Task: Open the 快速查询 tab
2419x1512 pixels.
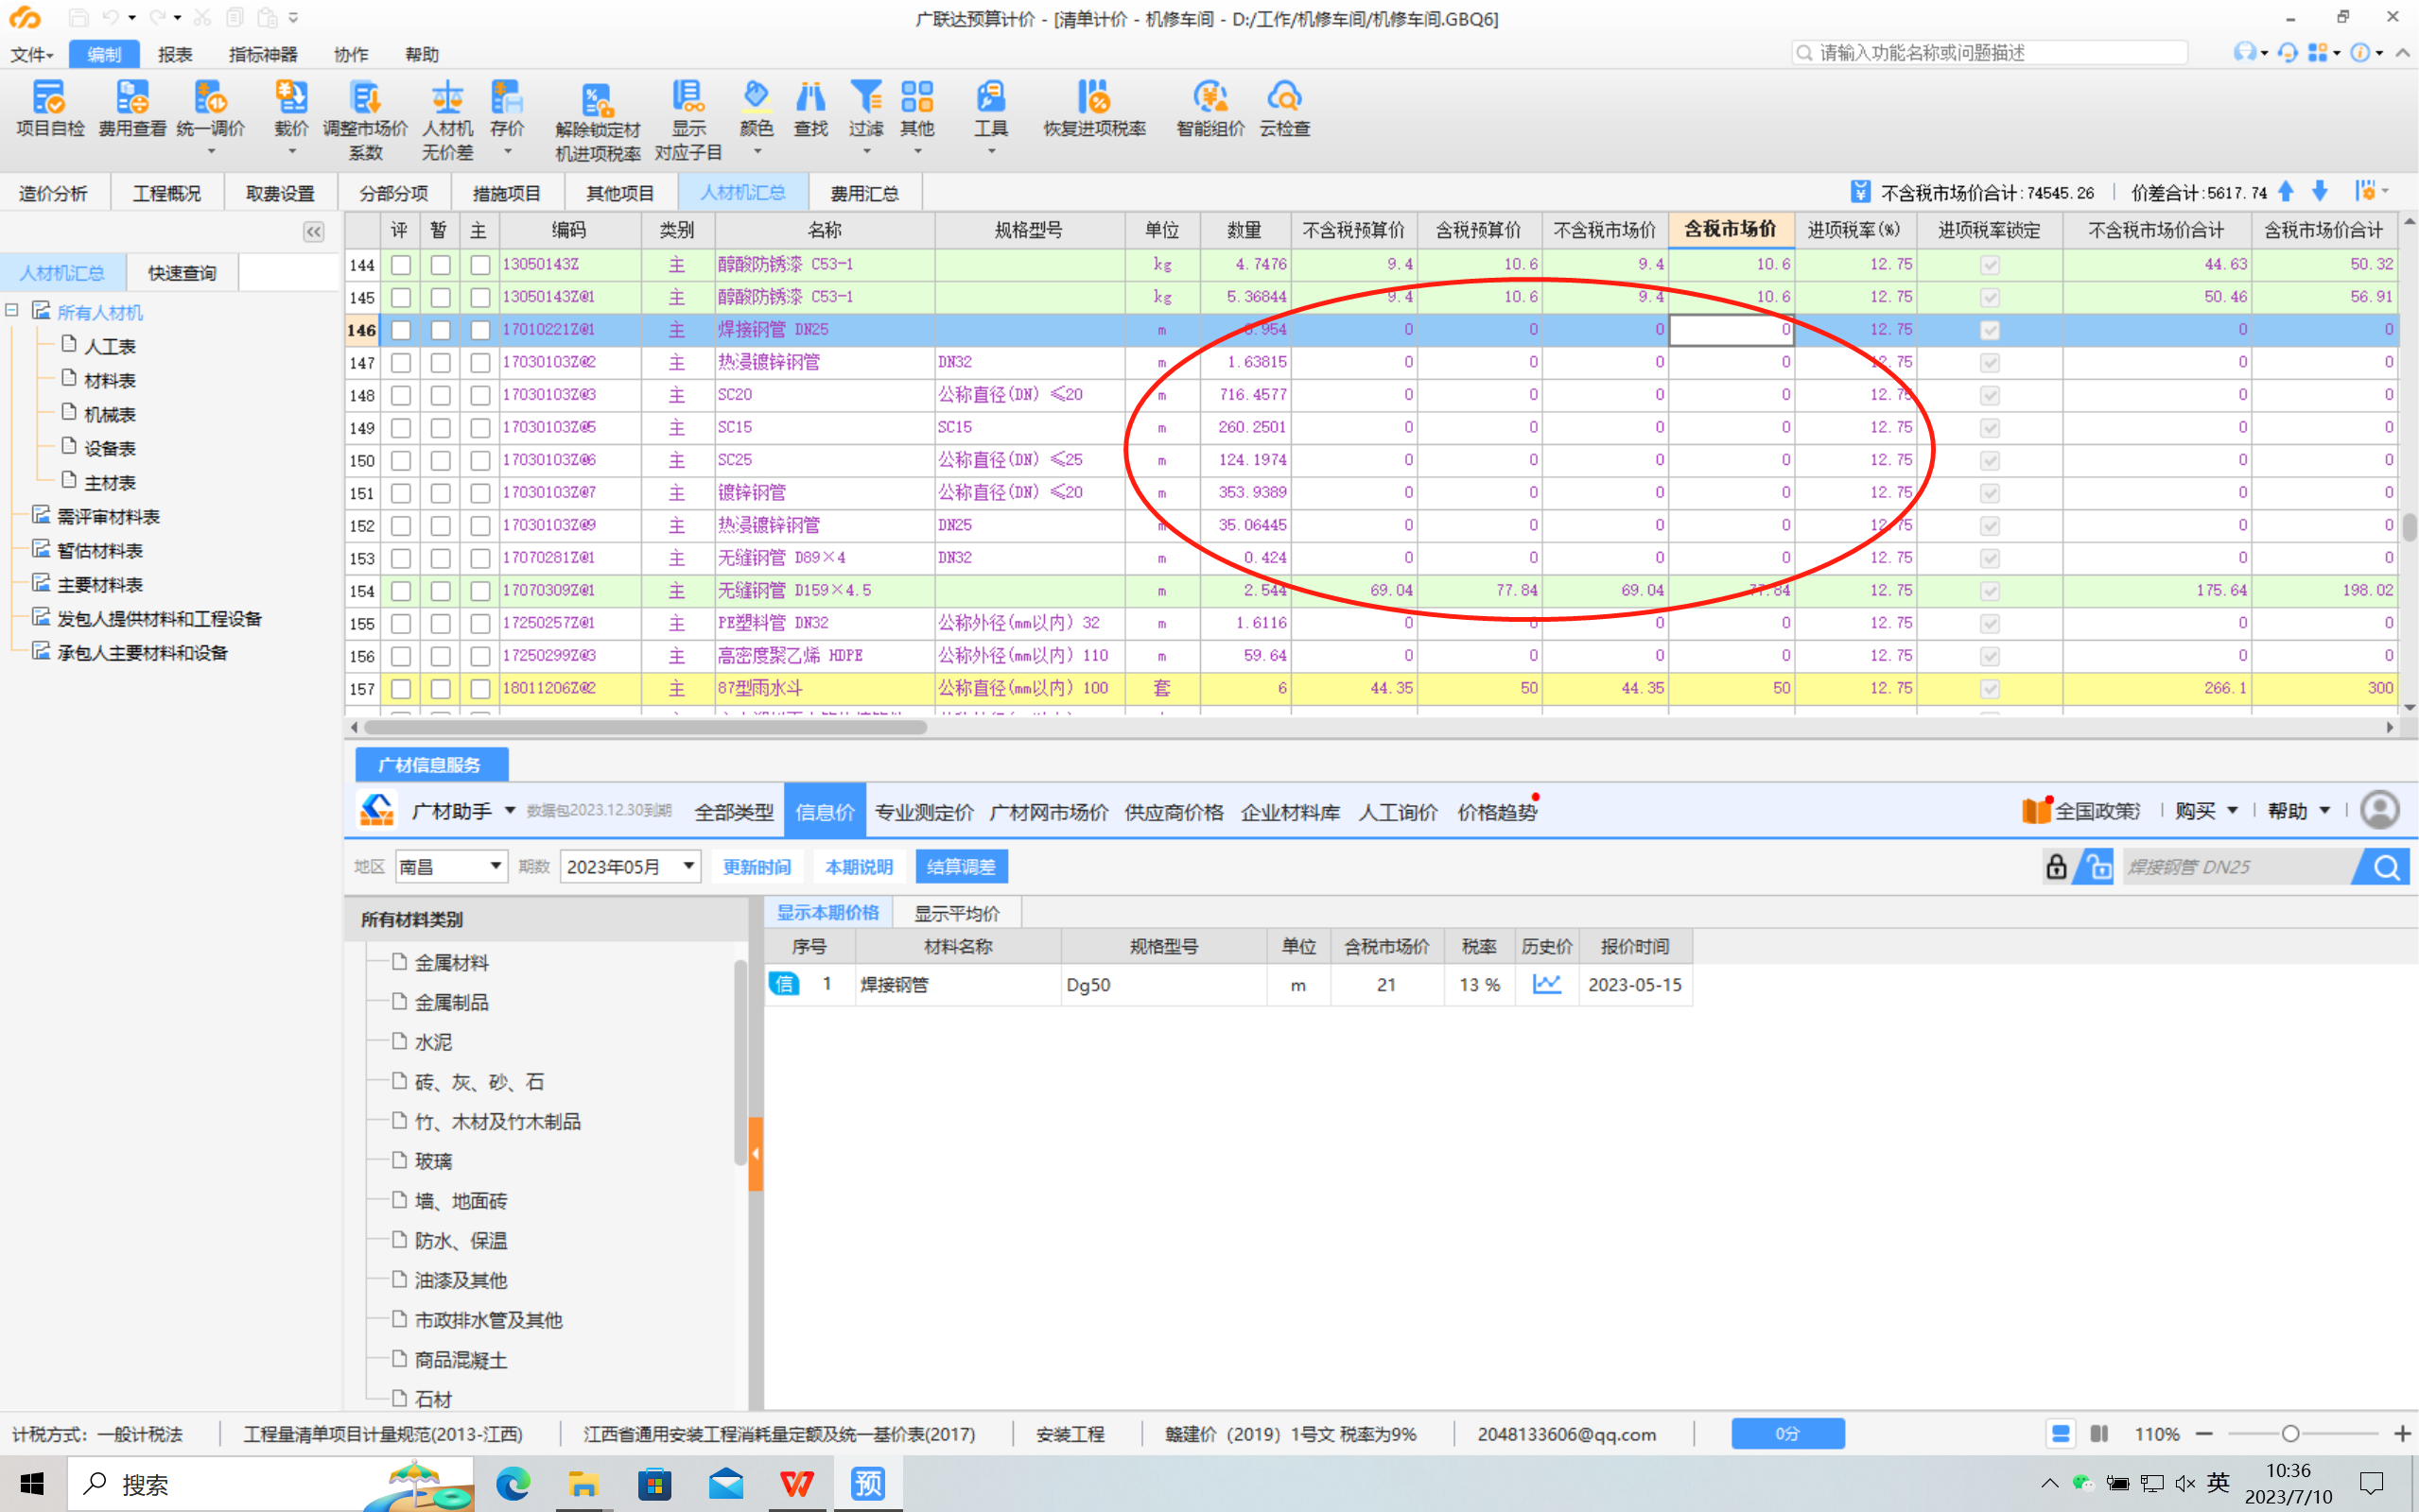Action: (183, 273)
